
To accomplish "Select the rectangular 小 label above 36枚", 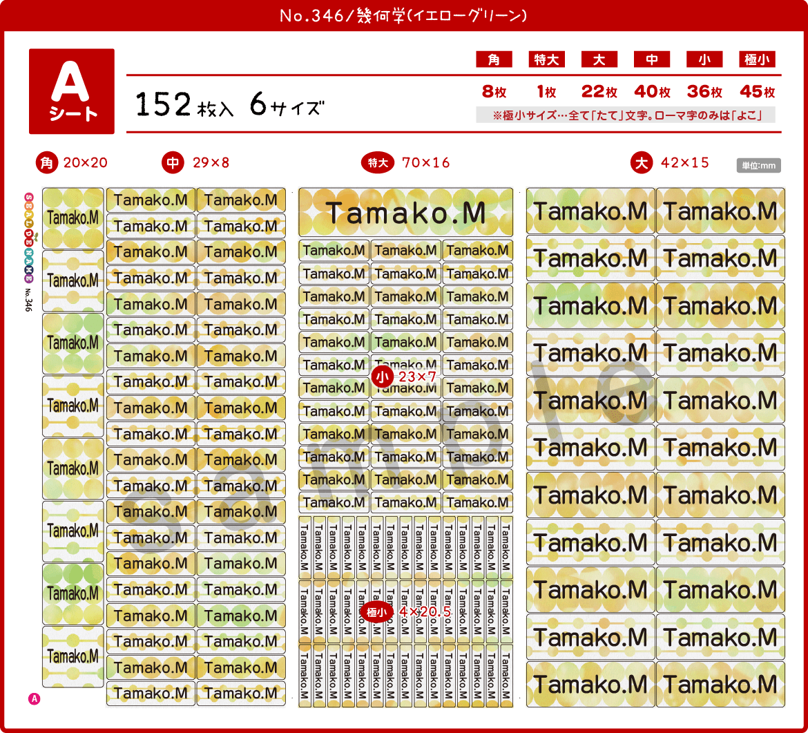I will pos(704,59).
